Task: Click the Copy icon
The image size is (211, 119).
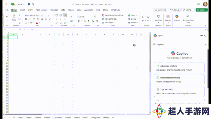Action: 20,19
